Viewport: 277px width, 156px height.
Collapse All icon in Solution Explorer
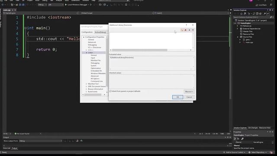click(x=257, y=14)
